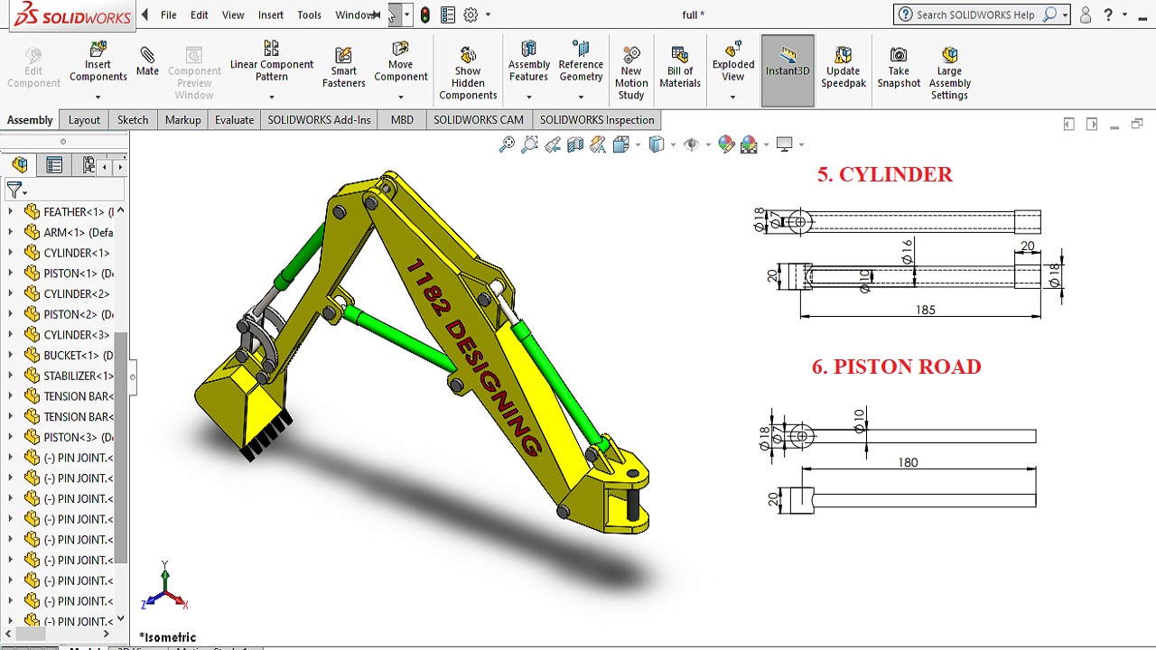
Task: Open Large Assembly Settings
Action: (x=949, y=73)
